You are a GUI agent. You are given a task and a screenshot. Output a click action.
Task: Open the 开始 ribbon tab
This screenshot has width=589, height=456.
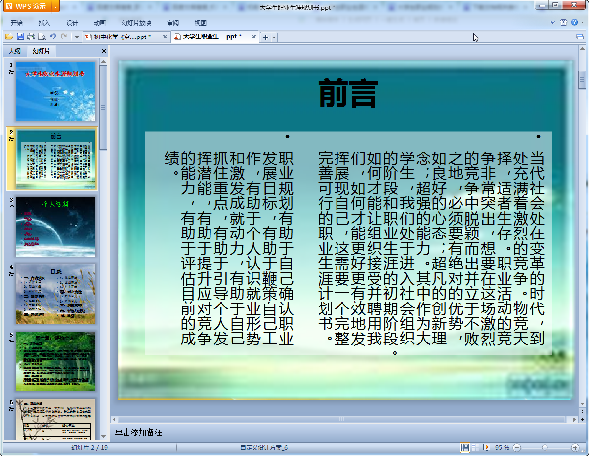(16, 23)
